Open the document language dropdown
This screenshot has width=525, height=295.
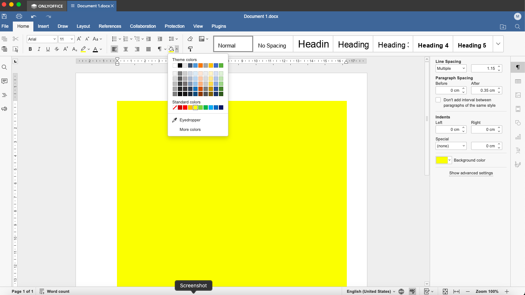click(x=371, y=291)
